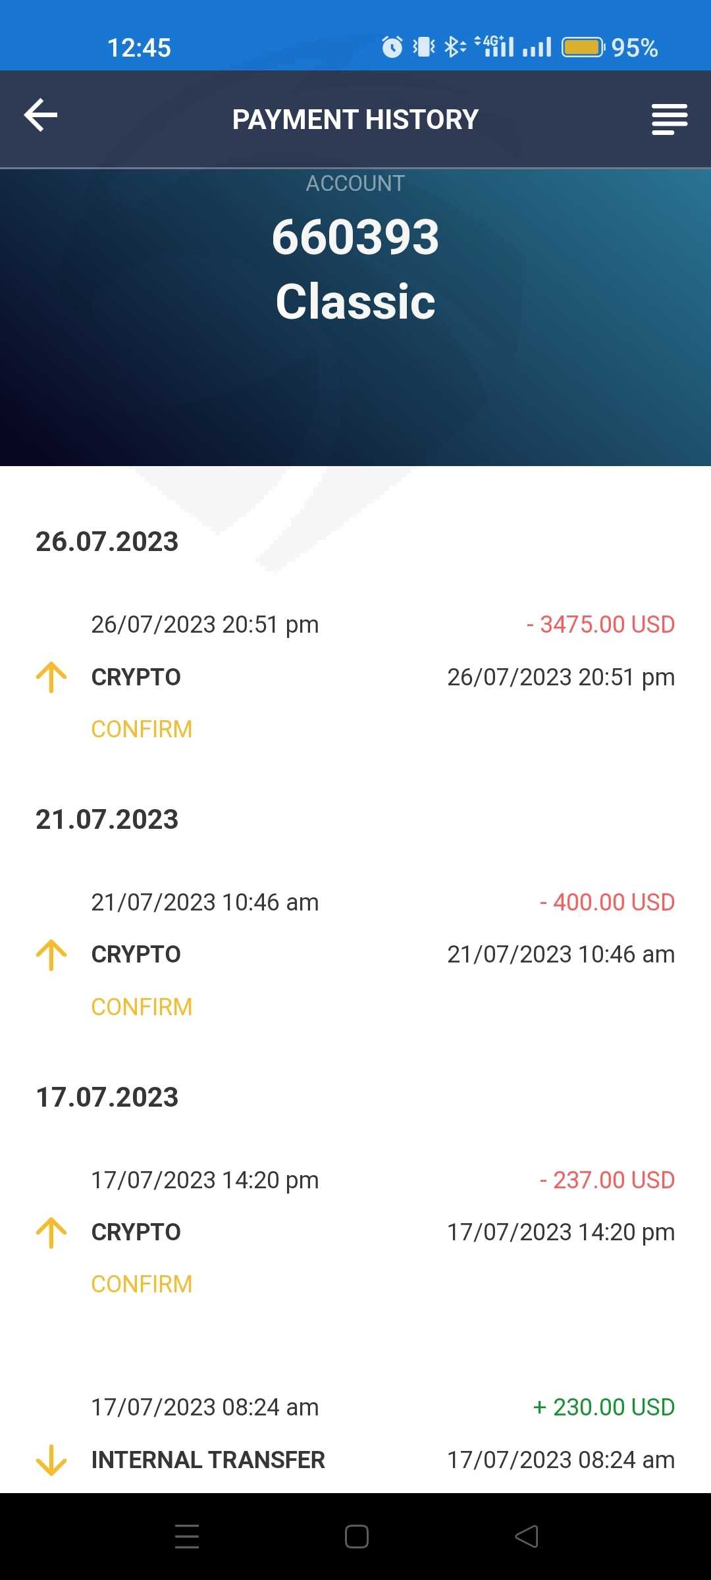Tap the 21/07 crypto withdrawal arrow icon

pyautogui.click(x=51, y=955)
